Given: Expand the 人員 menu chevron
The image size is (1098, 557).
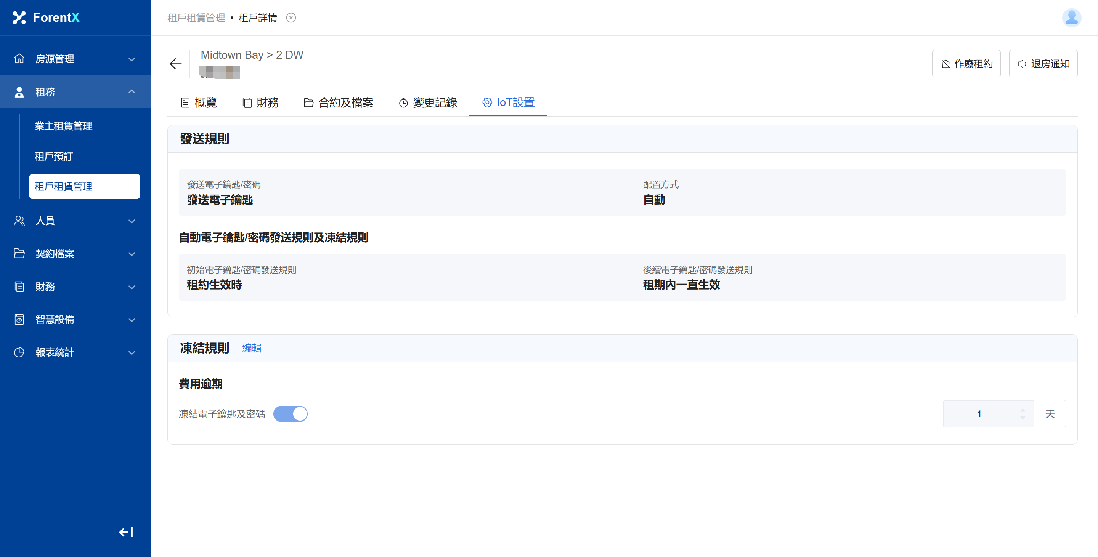Looking at the screenshot, I should tap(132, 221).
